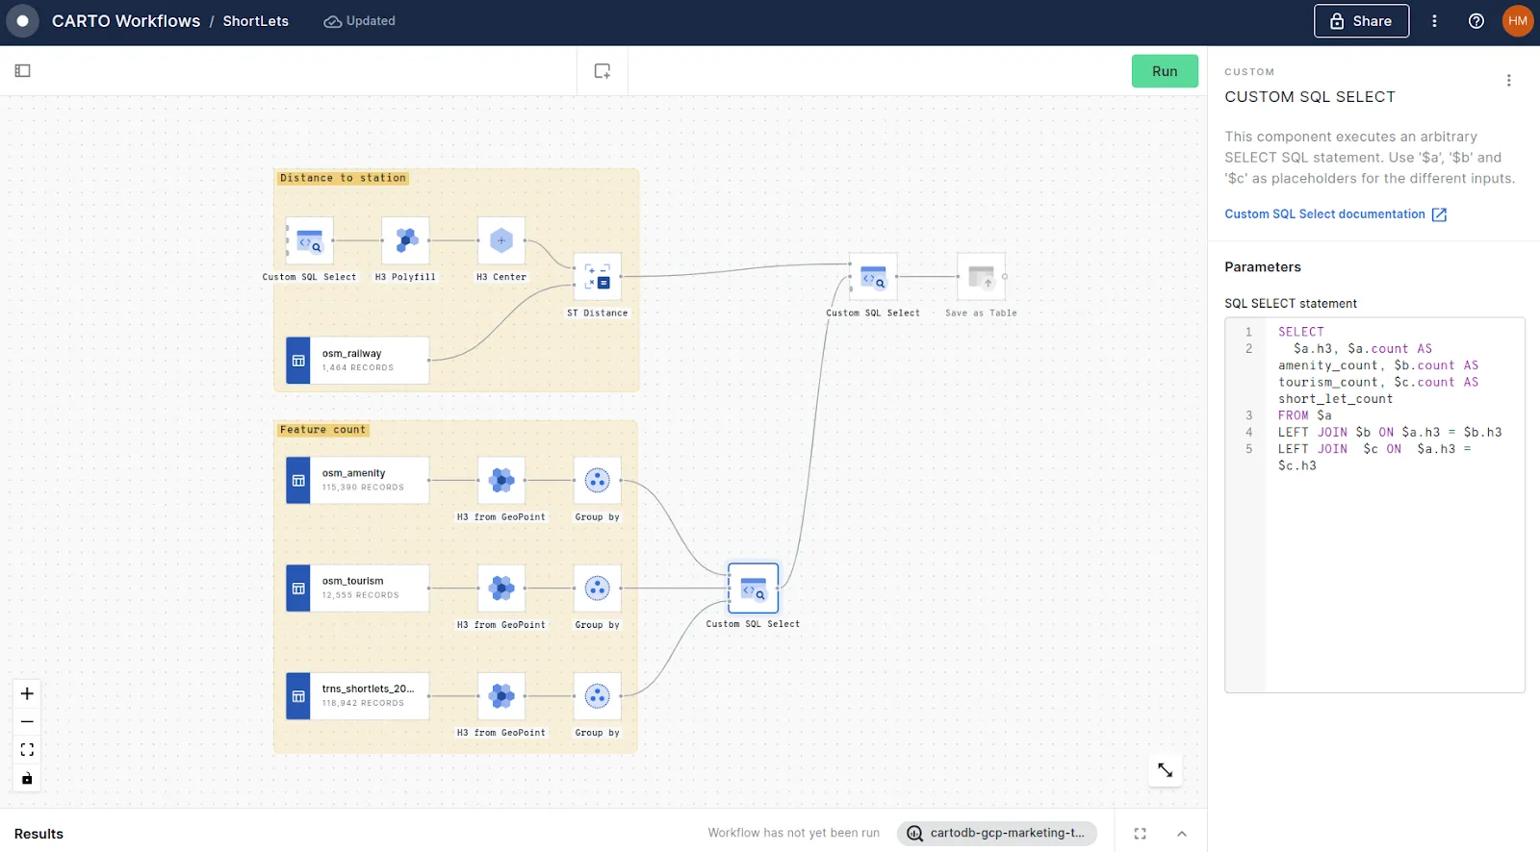
Task: Select the osm_amenity Group by node
Action: point(598,481)
